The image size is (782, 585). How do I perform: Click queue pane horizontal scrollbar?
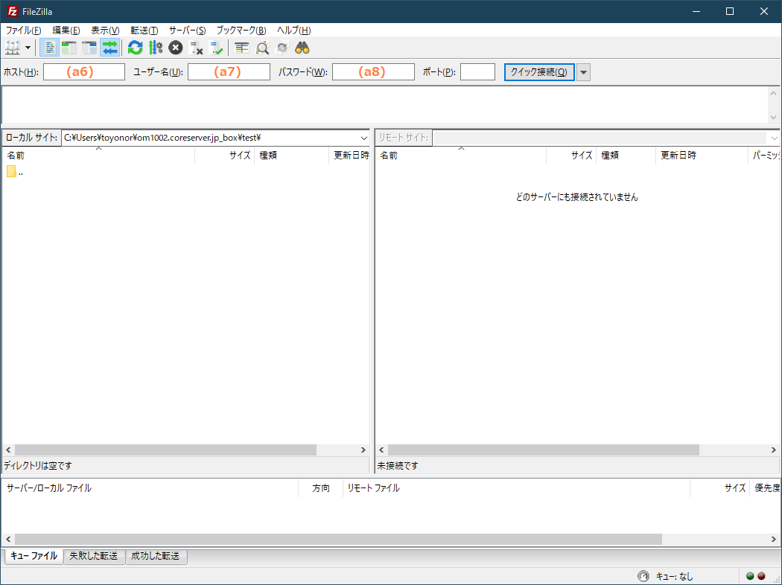pos(338,539)
